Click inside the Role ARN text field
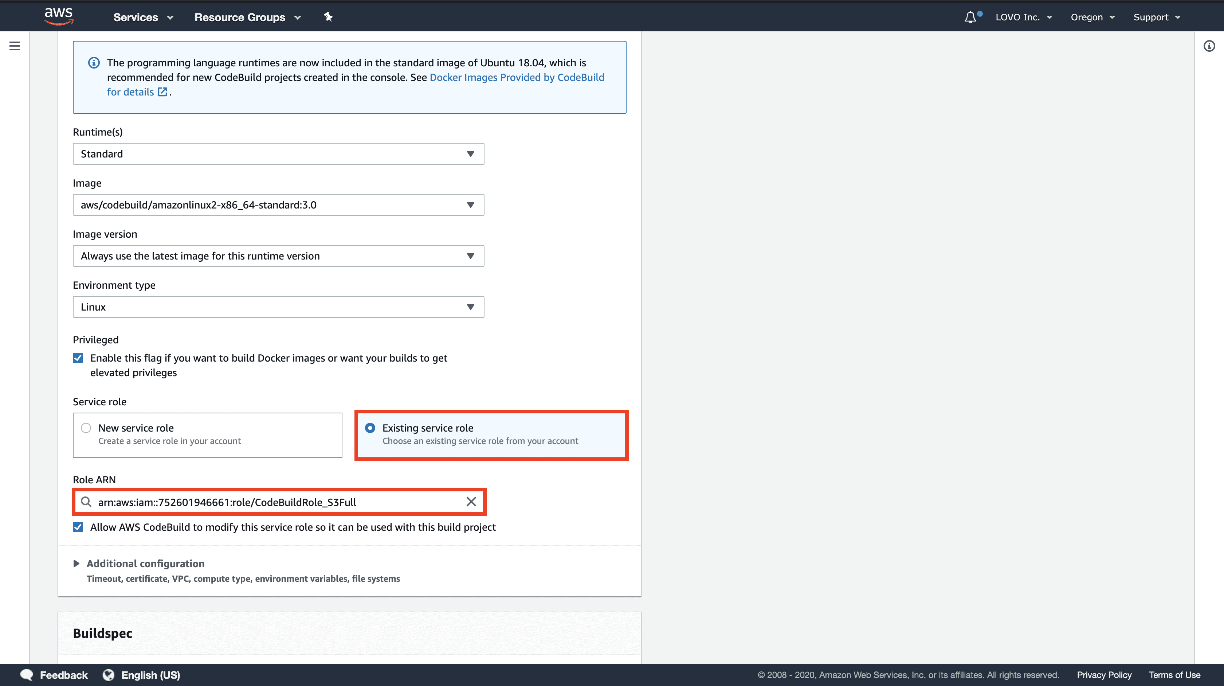 (x=276, y=502)
